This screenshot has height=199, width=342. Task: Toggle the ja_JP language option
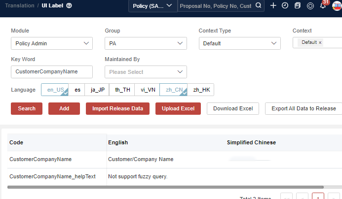pos(98,90)
